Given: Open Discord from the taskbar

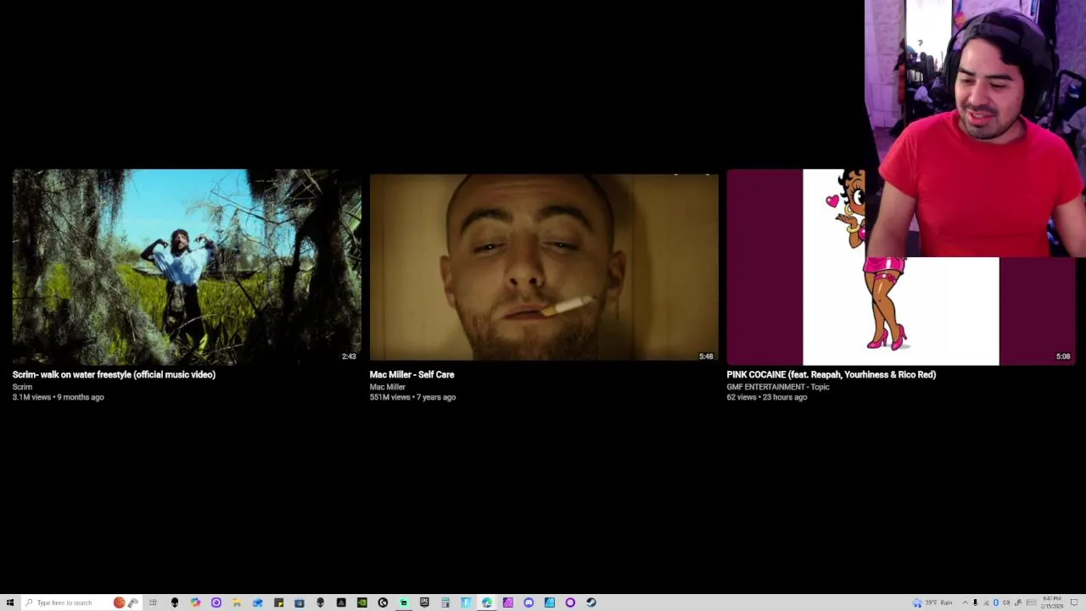Looking at the screenshot, I should (x=529, y=603).
